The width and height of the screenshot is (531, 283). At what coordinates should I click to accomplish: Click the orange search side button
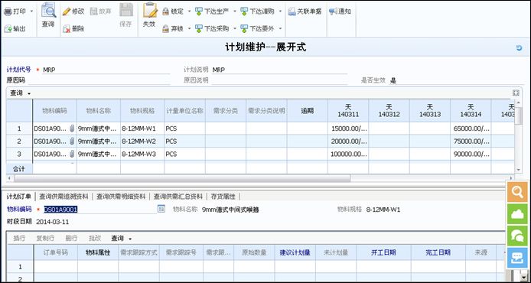[x=517, y=192]
